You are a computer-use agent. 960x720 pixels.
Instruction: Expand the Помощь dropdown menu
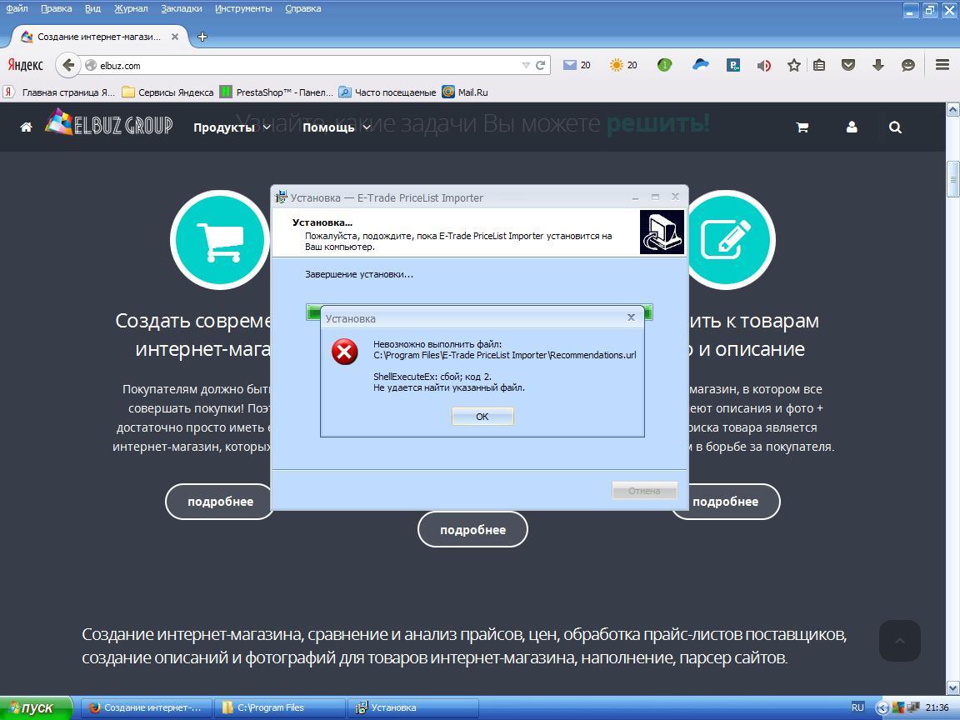point(336,127)
